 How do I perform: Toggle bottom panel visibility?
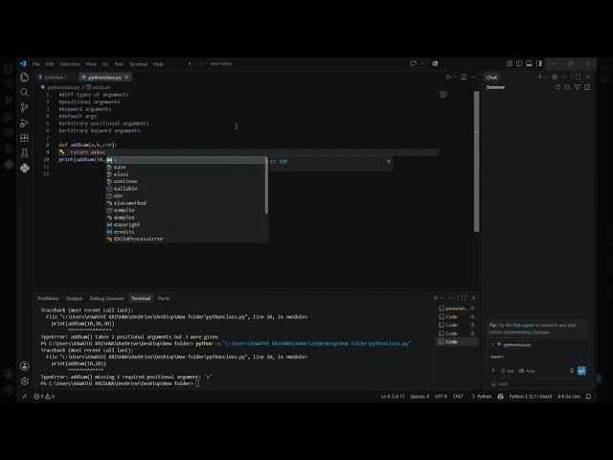click(x=529, y=63)
